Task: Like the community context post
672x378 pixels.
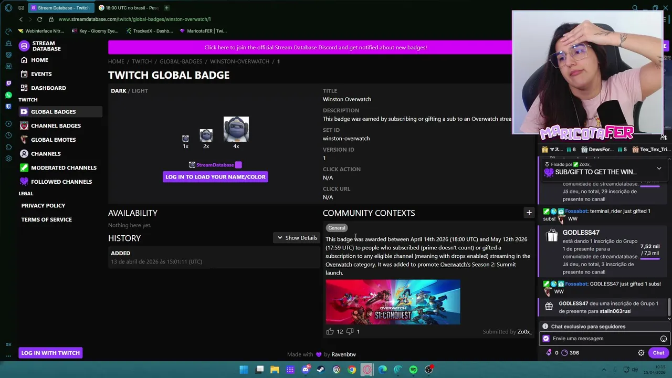Action: pos(330,331)
